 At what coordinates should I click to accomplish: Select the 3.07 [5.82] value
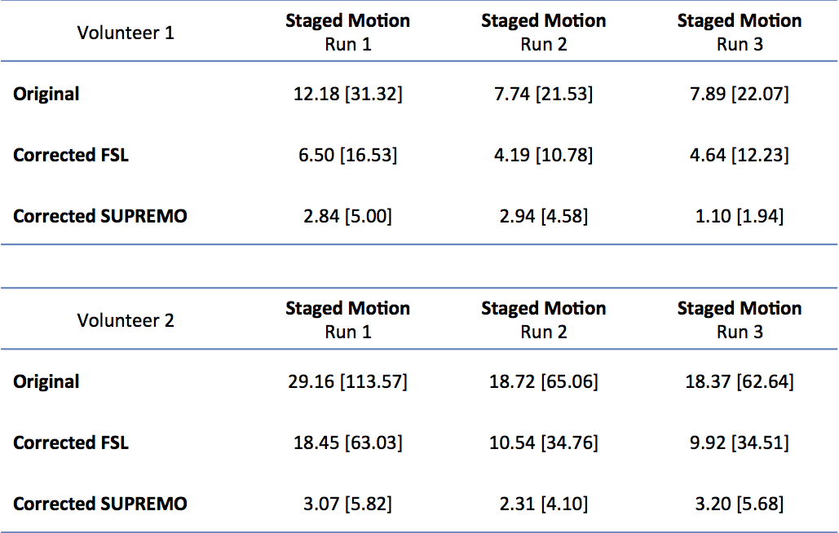[348, 504]
